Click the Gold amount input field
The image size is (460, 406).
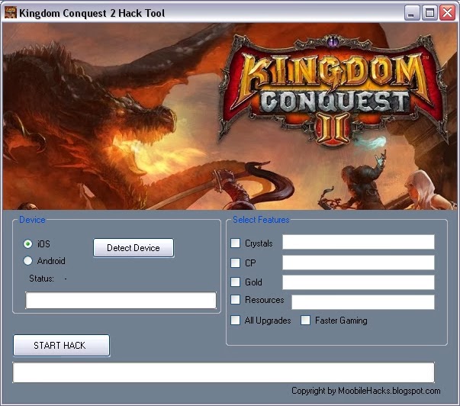(359, 282)
